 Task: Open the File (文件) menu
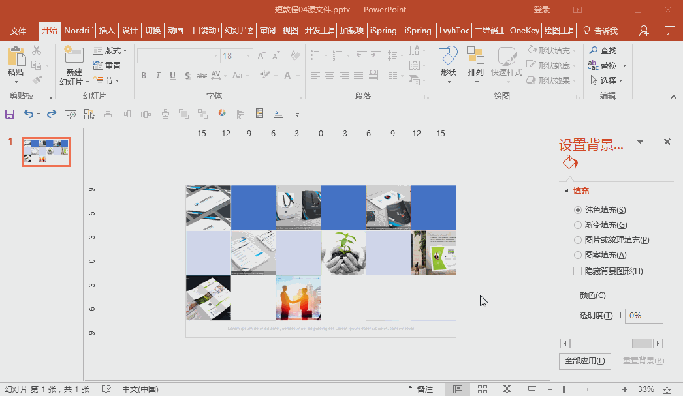(x=18, y=31)
